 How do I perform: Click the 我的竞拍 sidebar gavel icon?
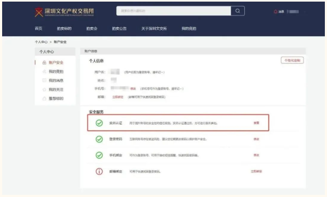[x=44, y=71]
